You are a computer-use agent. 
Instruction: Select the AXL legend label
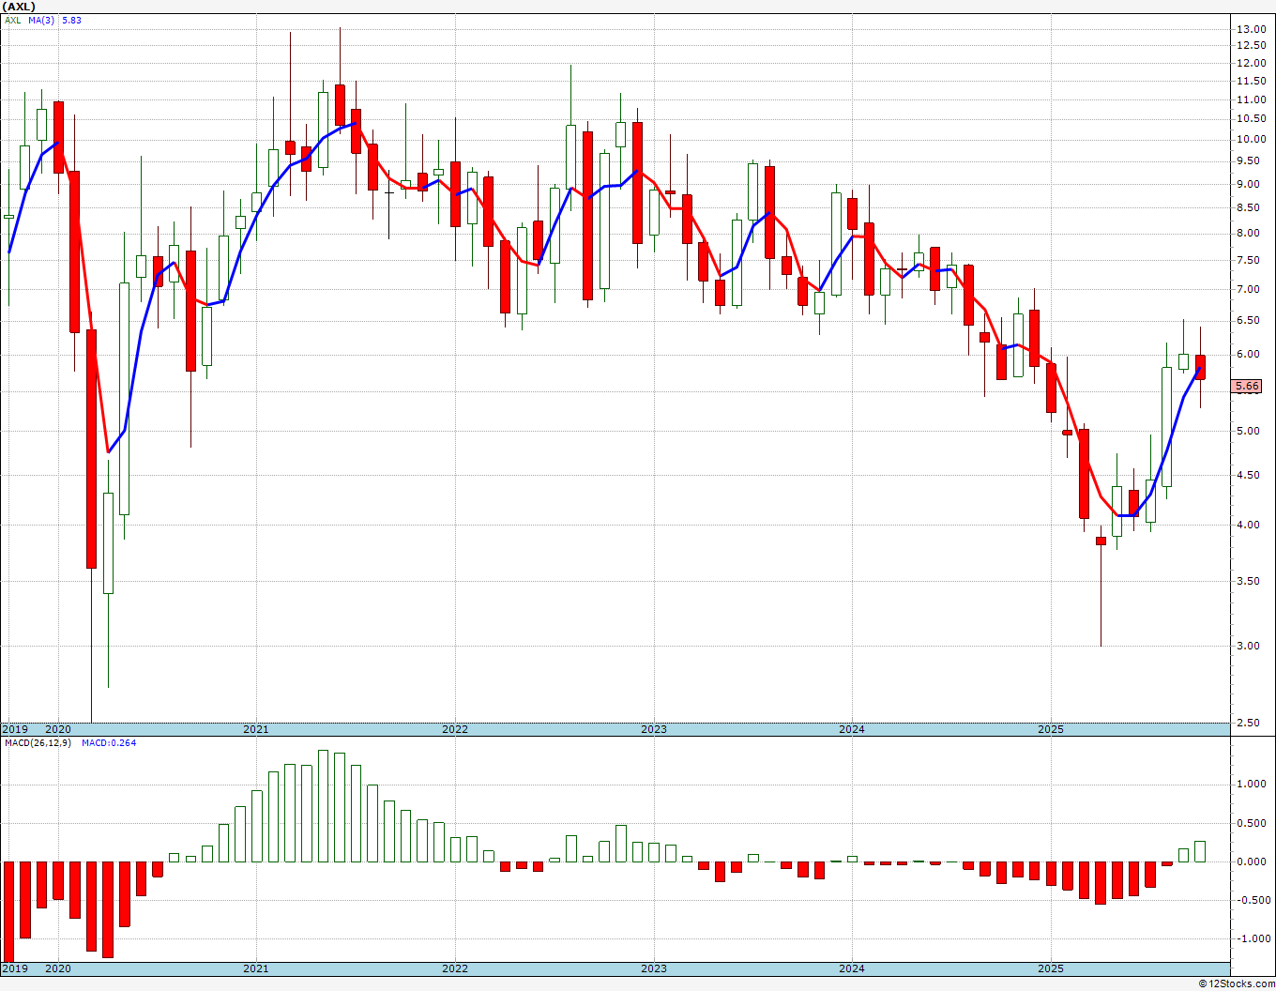[x=13, y=20]
